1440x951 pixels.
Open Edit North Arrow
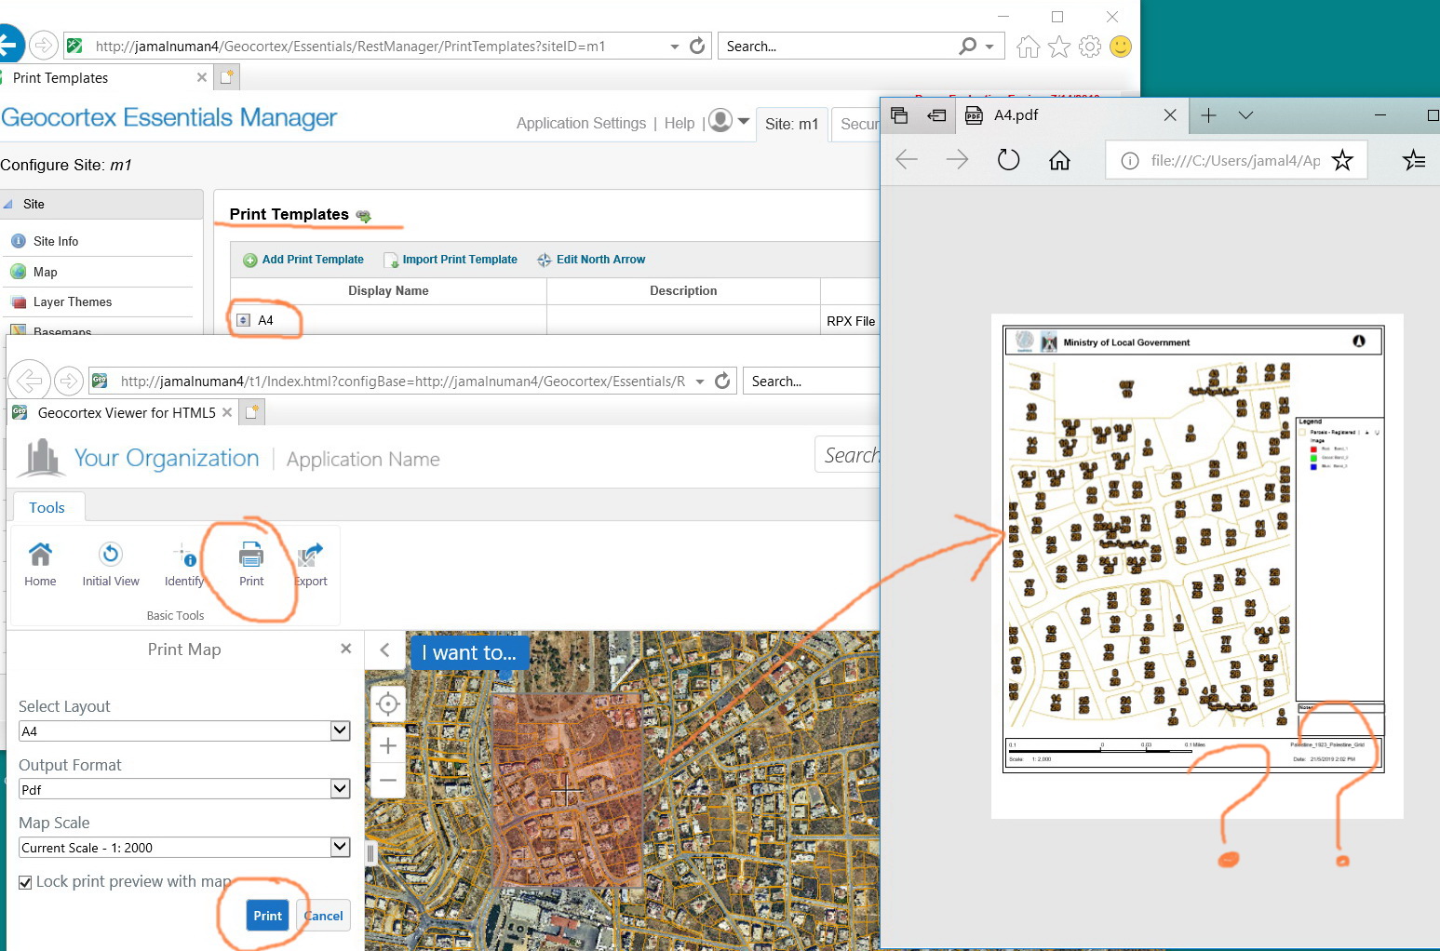click(591, 260)
